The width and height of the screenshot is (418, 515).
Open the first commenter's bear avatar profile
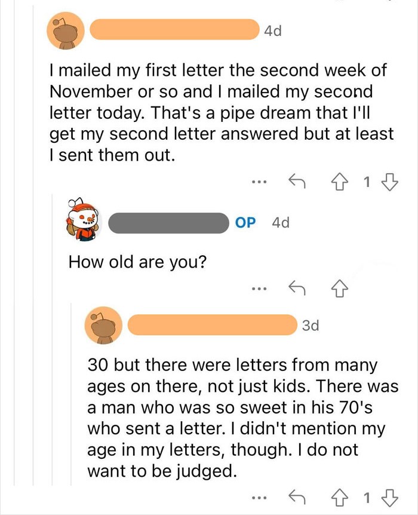pos(66,31)
